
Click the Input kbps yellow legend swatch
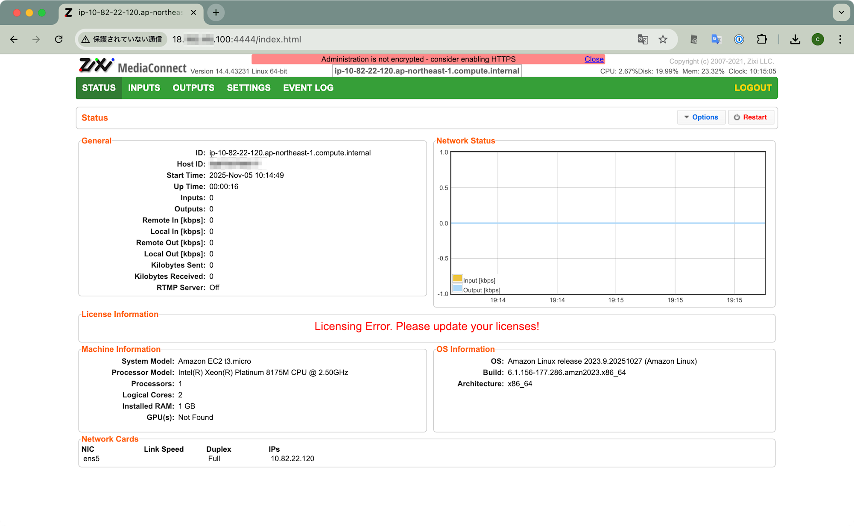pyautogui.click(x=457, y=279)
